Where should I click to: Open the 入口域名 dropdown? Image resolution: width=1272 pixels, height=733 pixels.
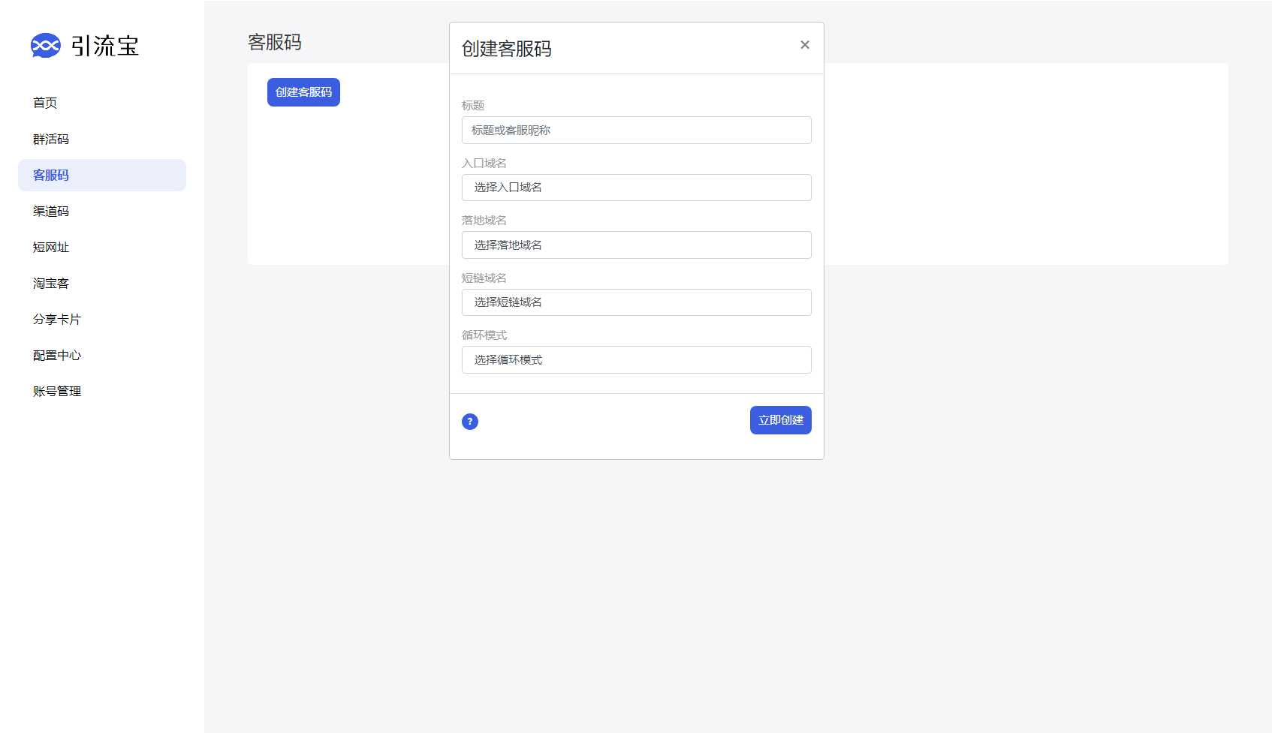(x=636, y=188)
